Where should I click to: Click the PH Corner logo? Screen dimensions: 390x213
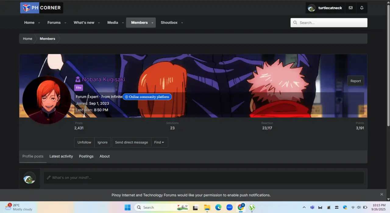coord(42,8)
